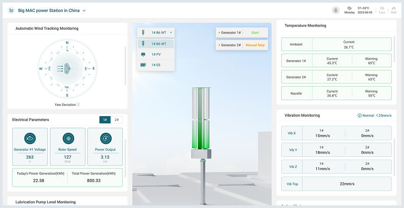Toggle Generator 1# Start control
404x208 pixels.
255,33
